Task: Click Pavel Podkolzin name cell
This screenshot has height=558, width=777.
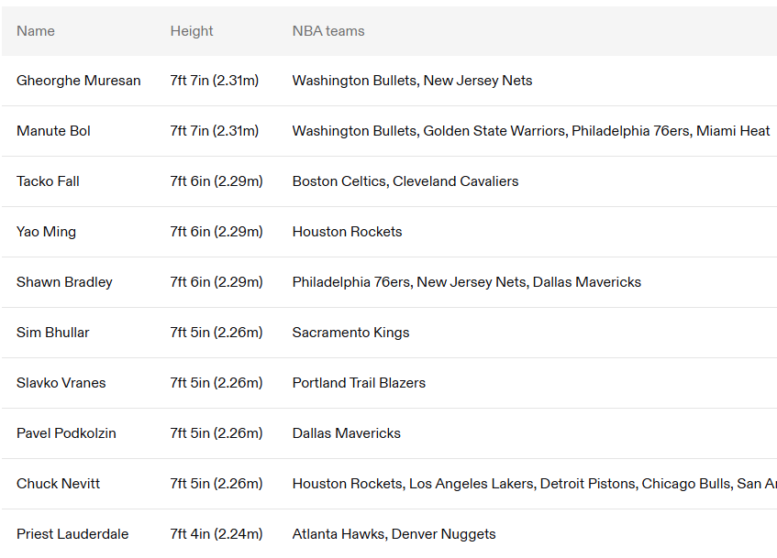Action: (66, 433)
